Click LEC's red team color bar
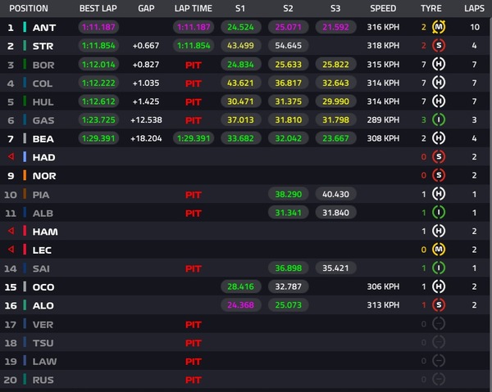Screen dimensions: 492x392 (x=25, y=250)
